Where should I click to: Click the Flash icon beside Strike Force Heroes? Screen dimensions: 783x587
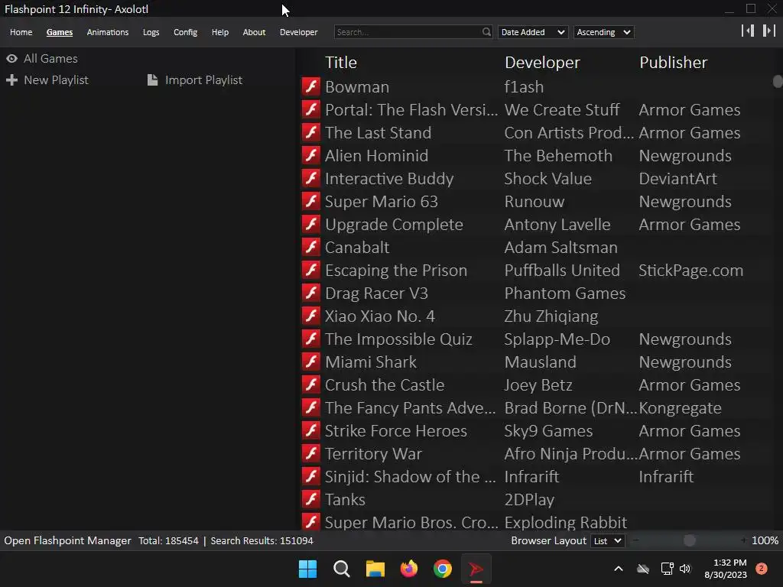(310, 431)
